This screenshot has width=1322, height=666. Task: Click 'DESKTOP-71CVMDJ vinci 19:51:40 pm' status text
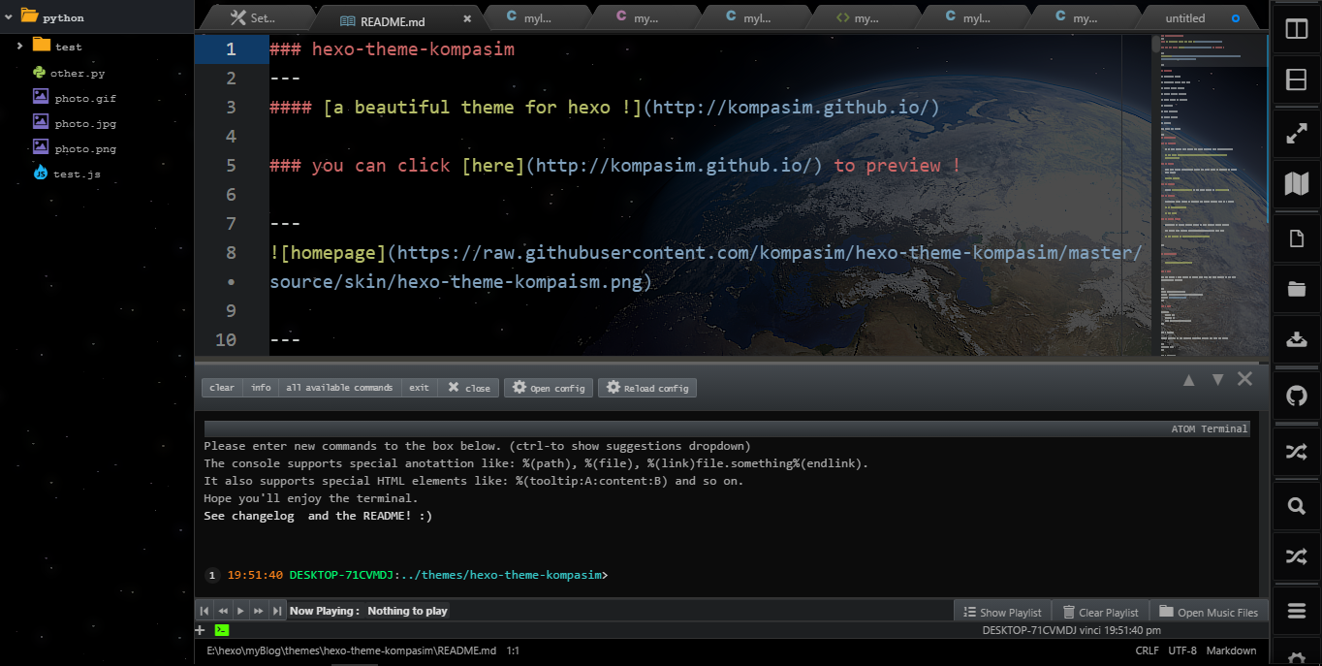(1071, 630)
